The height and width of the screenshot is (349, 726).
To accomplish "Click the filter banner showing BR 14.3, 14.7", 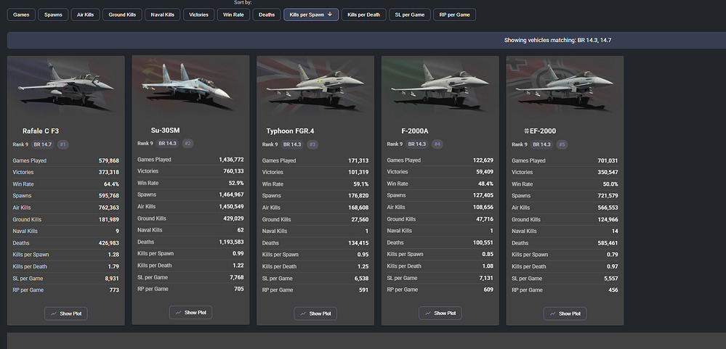I will point(366,40).
